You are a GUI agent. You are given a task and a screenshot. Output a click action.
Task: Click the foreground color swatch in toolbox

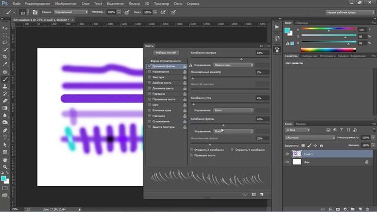[4, 178]
